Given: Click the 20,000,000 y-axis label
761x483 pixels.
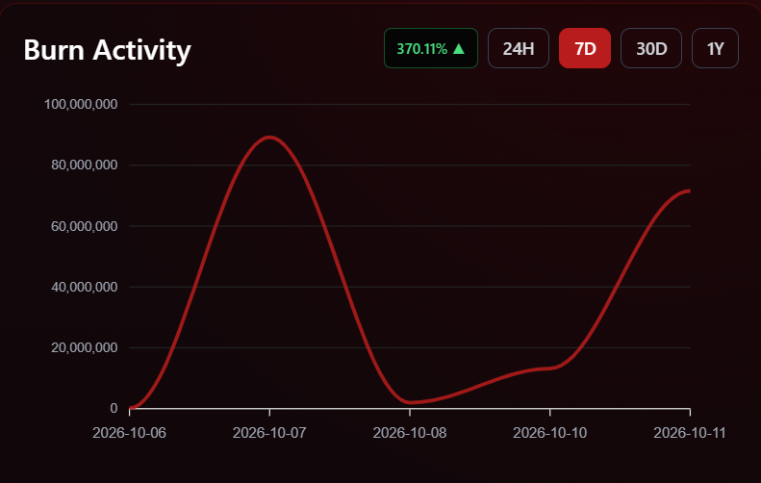Looking at the screenshot, I should pyautogui.click(x=84, y=347).
